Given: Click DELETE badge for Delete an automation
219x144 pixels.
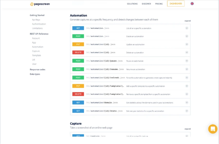Looking at the screenshot, I should point(78,52).
